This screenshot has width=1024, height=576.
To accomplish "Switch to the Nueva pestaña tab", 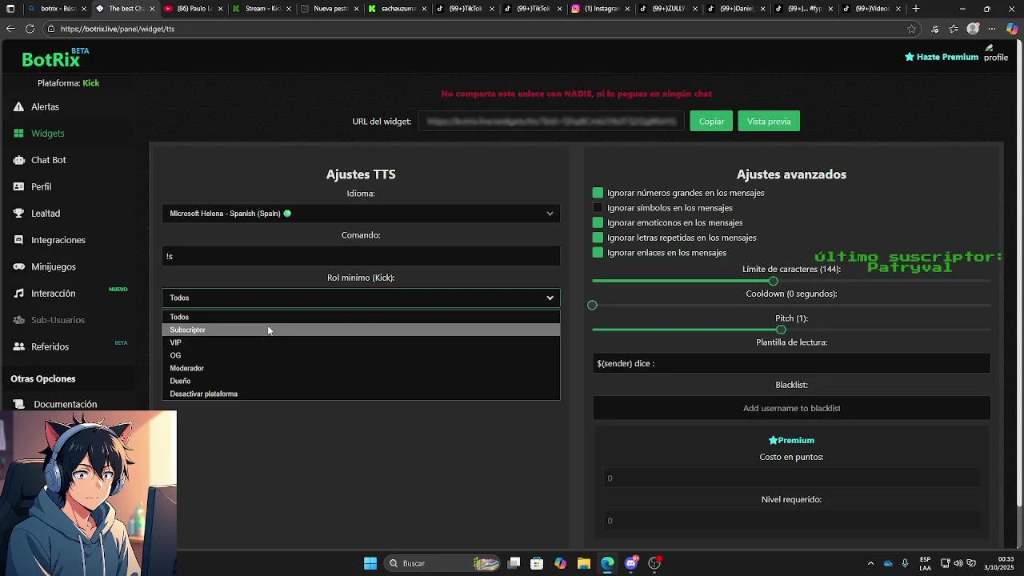I will point(328,9).
